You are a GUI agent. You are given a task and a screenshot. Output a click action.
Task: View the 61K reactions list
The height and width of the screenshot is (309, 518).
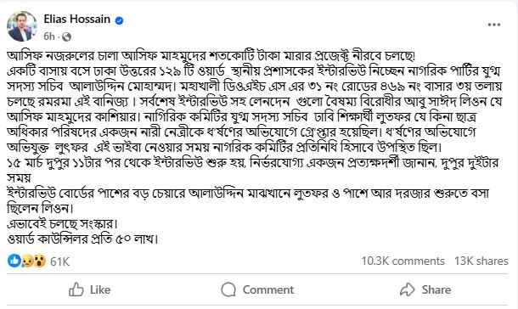(x=59, y=261)
